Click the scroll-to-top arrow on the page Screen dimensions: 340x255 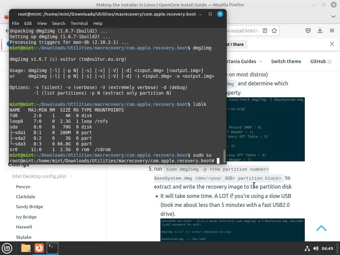click(x=321, y=228)
